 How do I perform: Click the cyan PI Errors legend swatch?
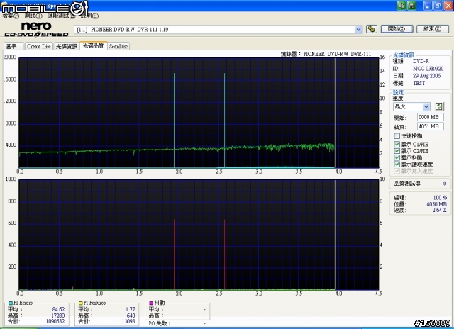click(11, 303)
